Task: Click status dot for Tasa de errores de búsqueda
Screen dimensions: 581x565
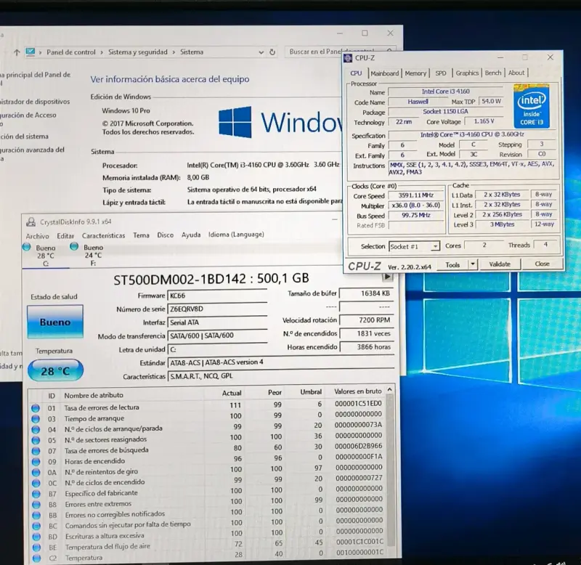Action: (x=36, y=451)
